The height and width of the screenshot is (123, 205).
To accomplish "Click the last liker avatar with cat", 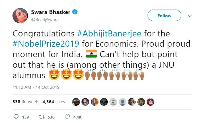I will coord(150,102).
